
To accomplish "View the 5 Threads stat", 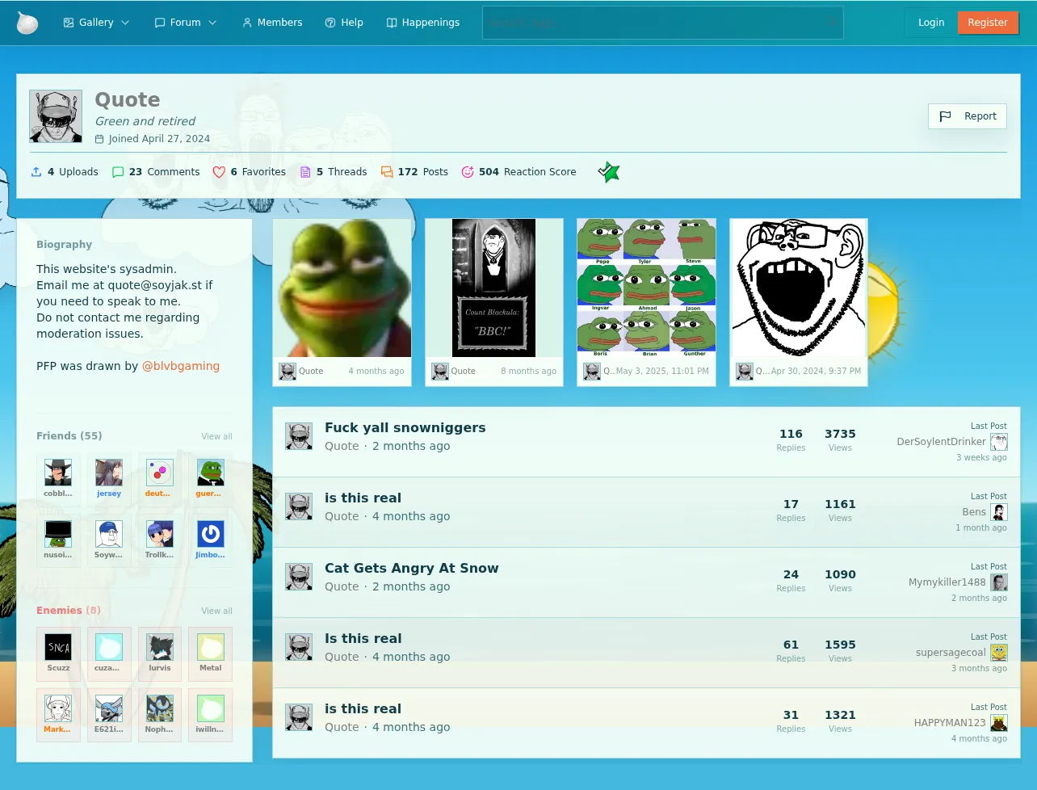I will pyautogui.click(x=334, y=172).
